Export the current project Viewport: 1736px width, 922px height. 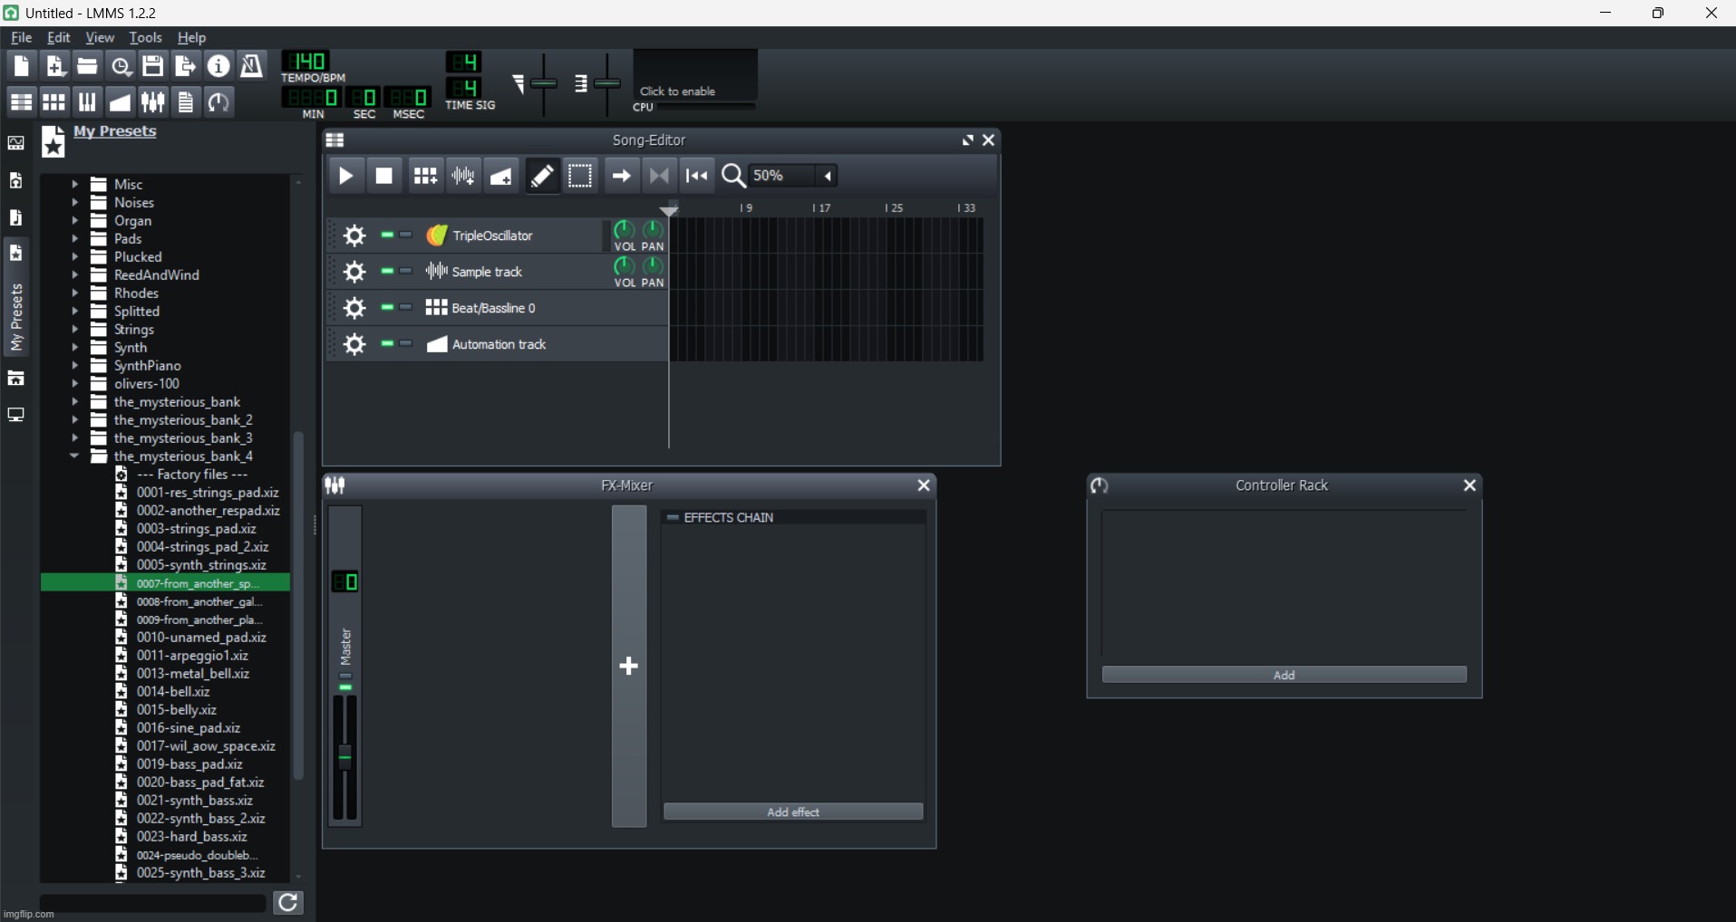point(186,66)
